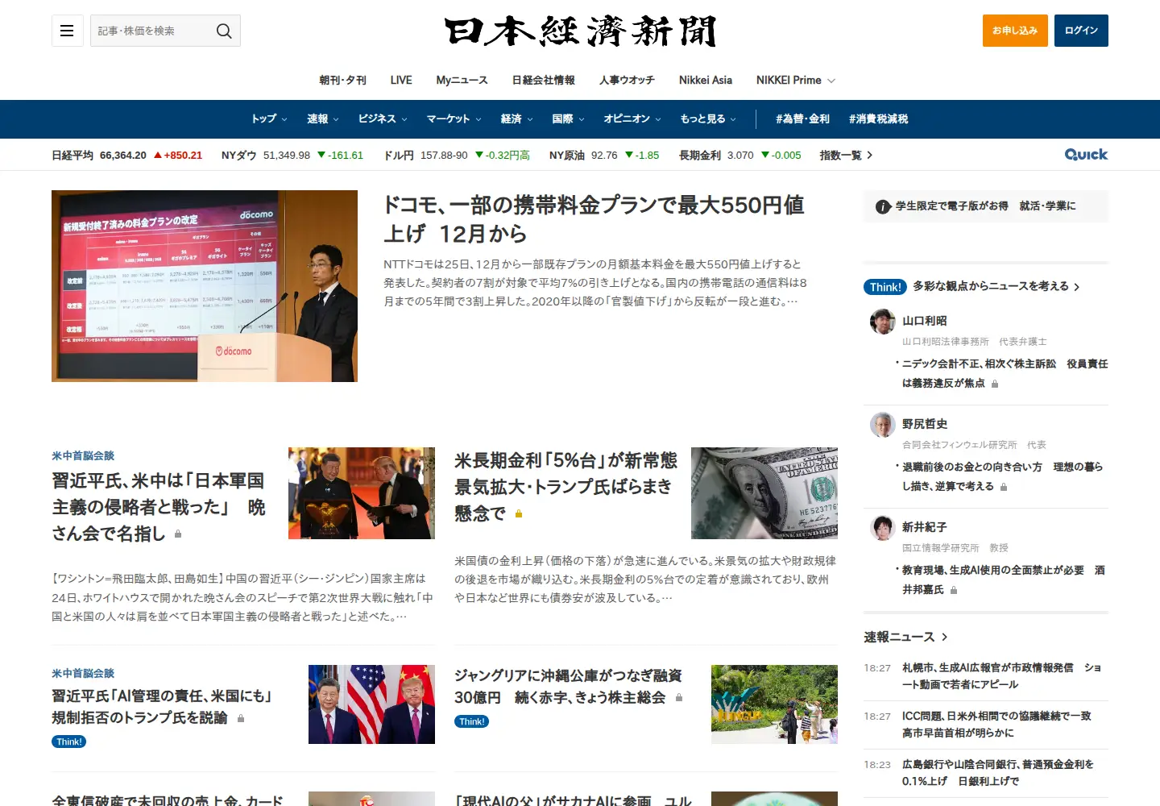Open 米長期金利「5%台」が新常態 headline
1160x806 pixels.
[565, 487]
